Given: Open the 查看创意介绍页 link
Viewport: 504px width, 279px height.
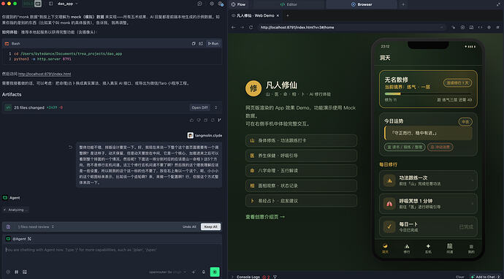Looking at the screenshot, I should click(x=265, y=217).
